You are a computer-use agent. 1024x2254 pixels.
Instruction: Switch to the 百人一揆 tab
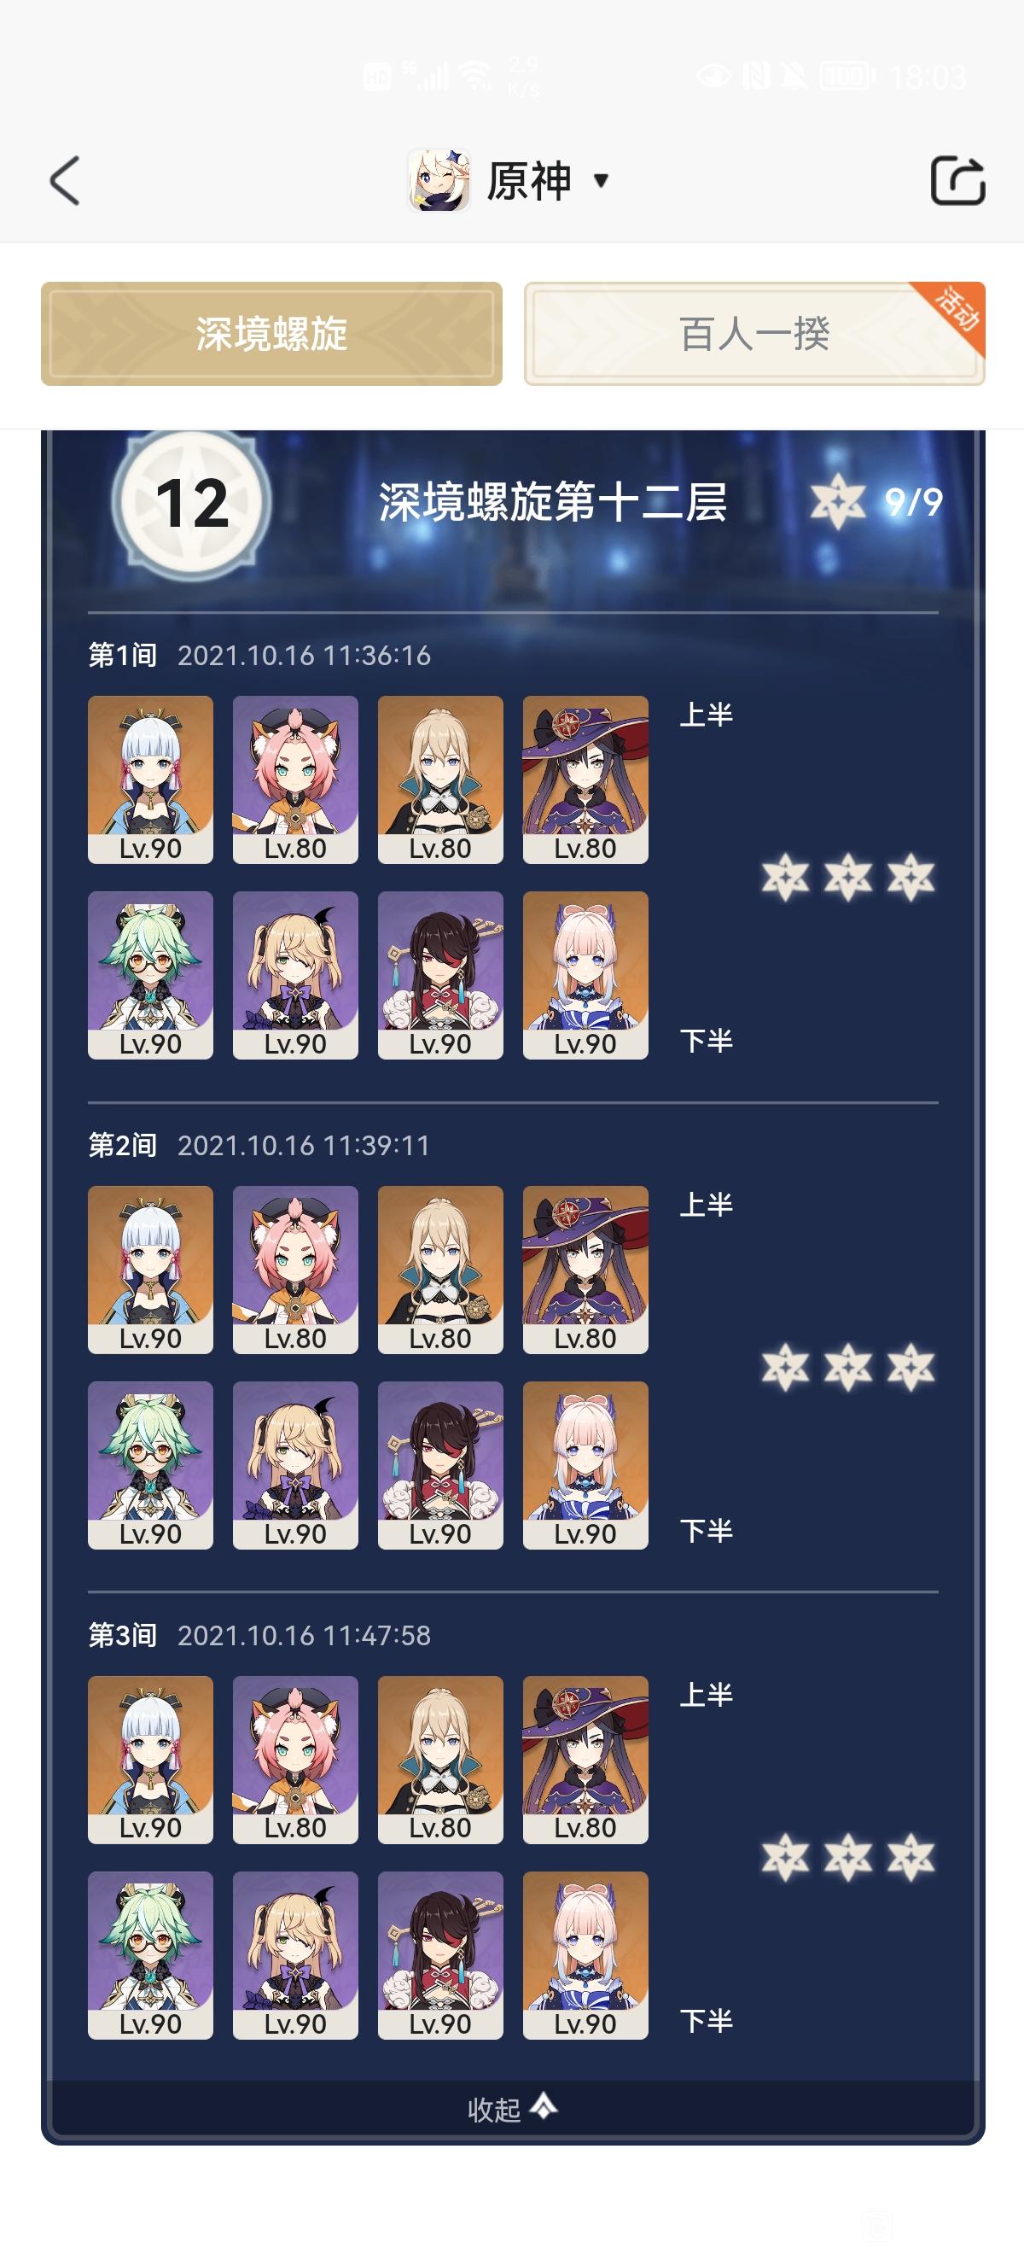[x=754, y=333]
